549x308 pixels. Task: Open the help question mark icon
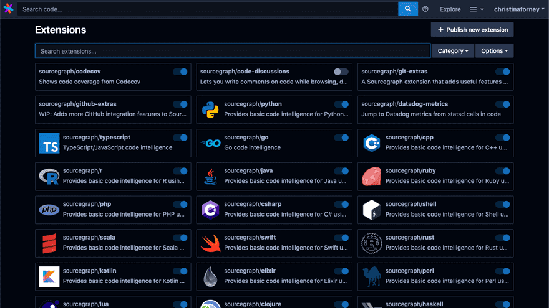pyautogui.click(x=425, y=9)
